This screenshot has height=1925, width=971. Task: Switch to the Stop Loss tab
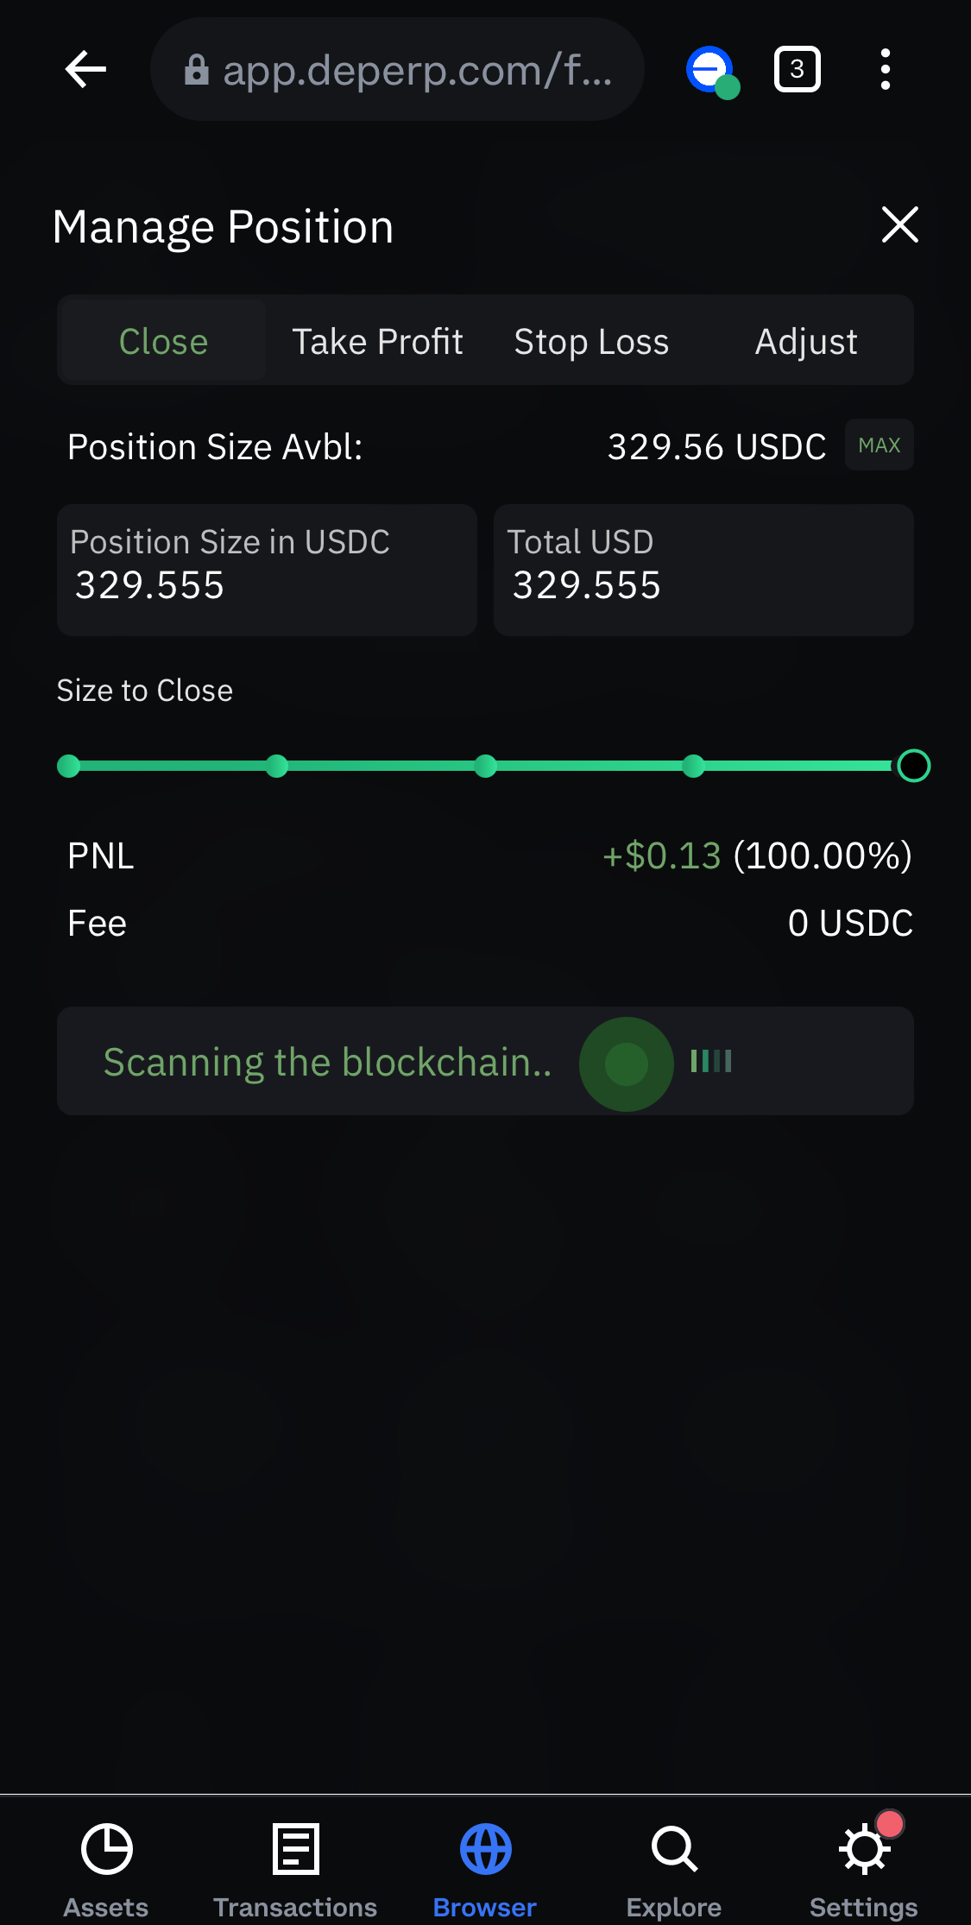[591, 341]
